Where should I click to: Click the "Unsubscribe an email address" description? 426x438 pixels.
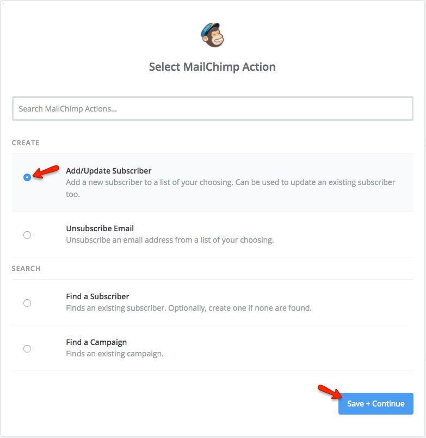170,240
